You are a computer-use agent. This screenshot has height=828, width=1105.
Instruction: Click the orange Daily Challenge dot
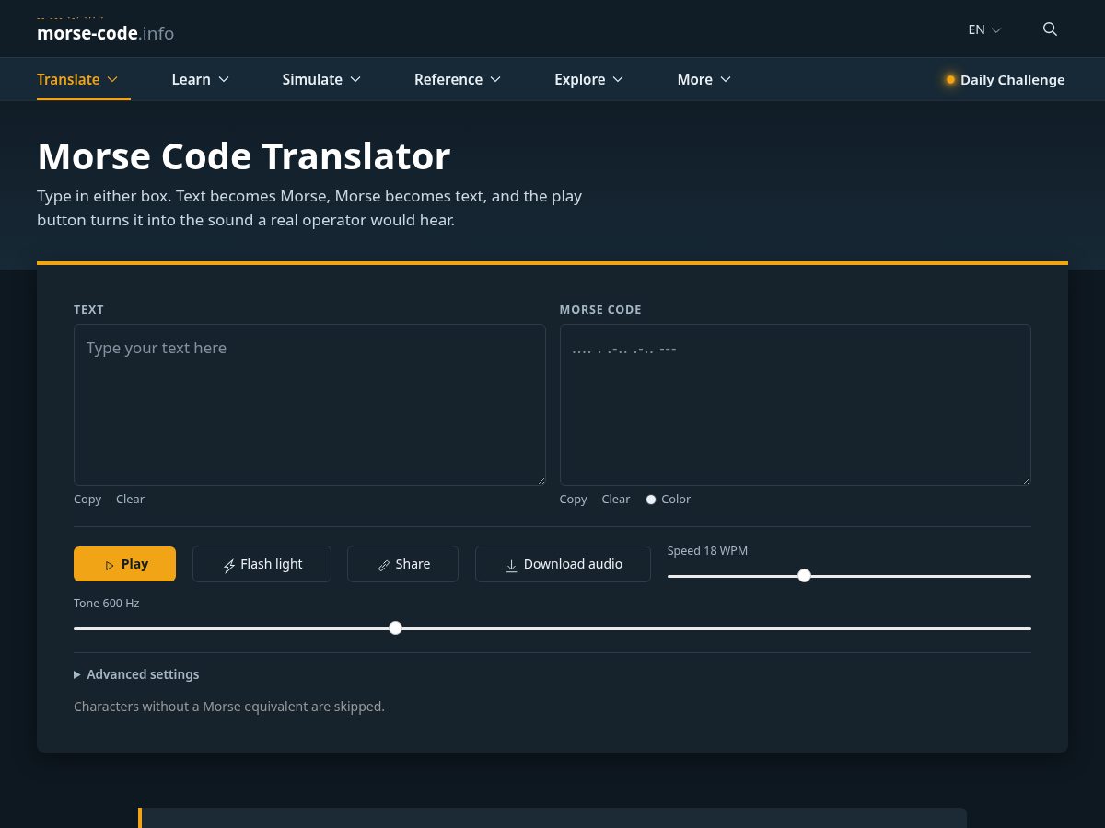click(950, 80)
